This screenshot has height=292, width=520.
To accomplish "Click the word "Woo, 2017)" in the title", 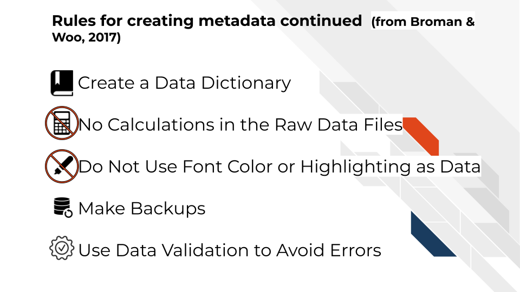I will 87,39.
